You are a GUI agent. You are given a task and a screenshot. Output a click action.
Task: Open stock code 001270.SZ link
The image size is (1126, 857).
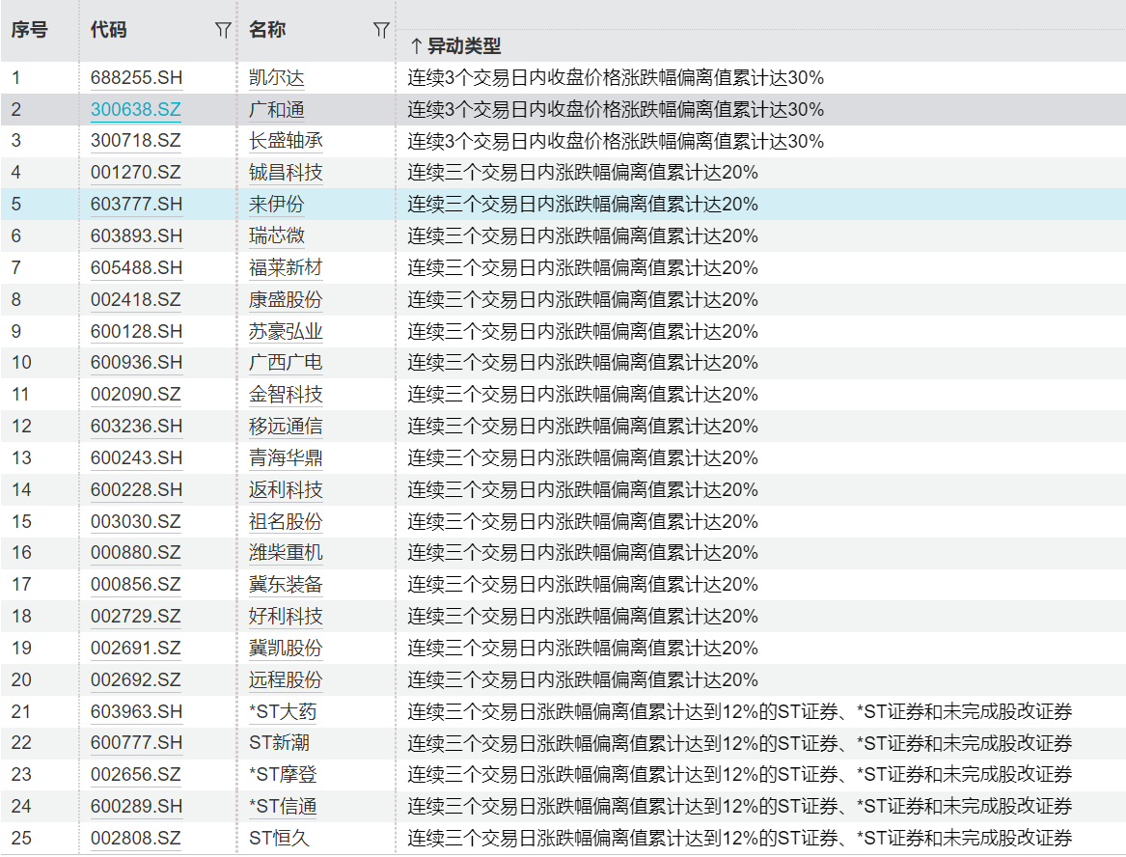pyautogui.click(x=136, y=173)
